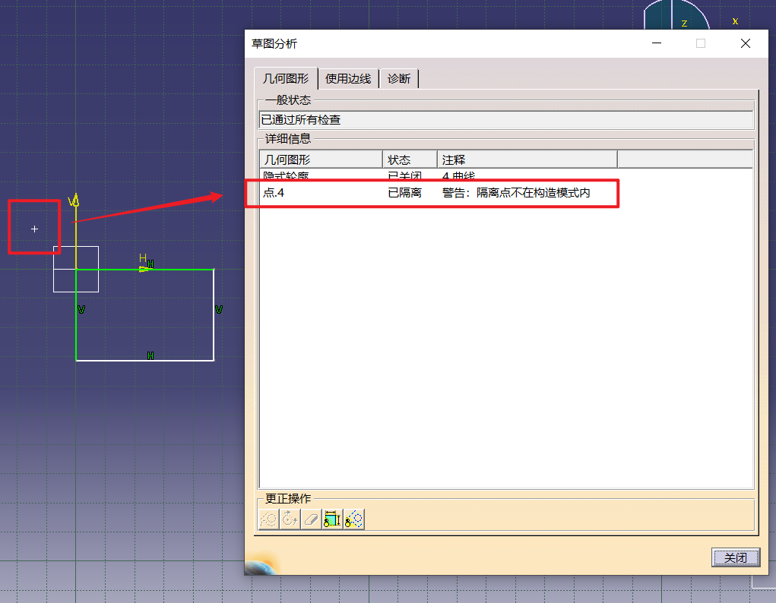Click the close opened profile icon
This screenshot has height=603, width=776.
tap(290, 519)
